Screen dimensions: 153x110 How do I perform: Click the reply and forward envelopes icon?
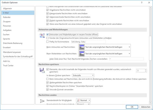[42, 36]
